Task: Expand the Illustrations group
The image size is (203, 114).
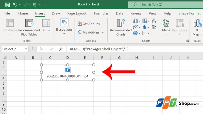Action: point(64,27)
